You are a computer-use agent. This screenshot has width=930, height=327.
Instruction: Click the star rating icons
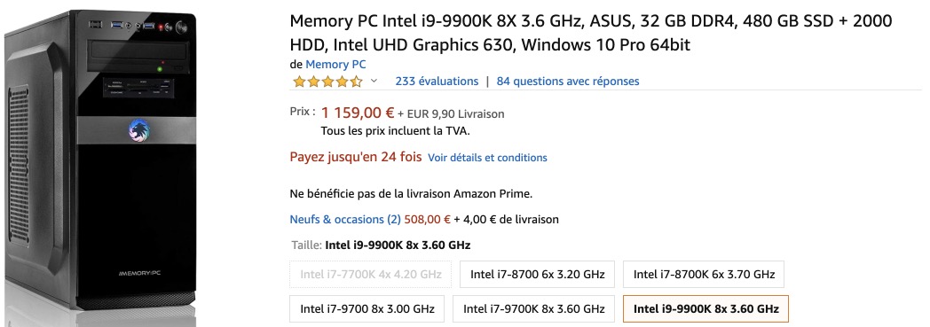327,82
